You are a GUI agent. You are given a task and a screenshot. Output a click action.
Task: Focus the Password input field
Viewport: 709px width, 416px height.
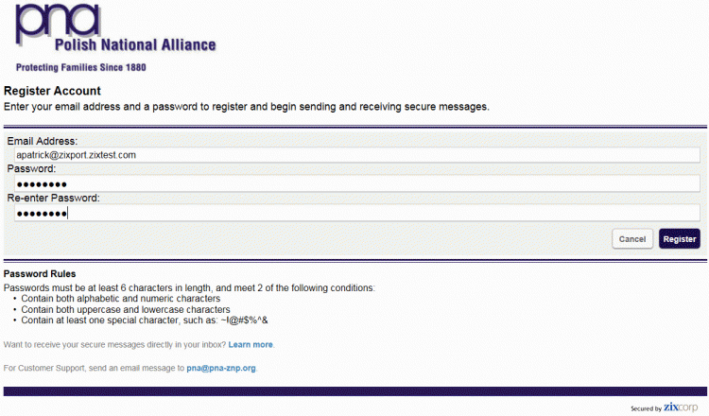(x=357, y=183)
